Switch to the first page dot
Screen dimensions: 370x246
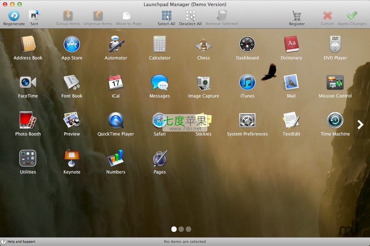point(174,229)
